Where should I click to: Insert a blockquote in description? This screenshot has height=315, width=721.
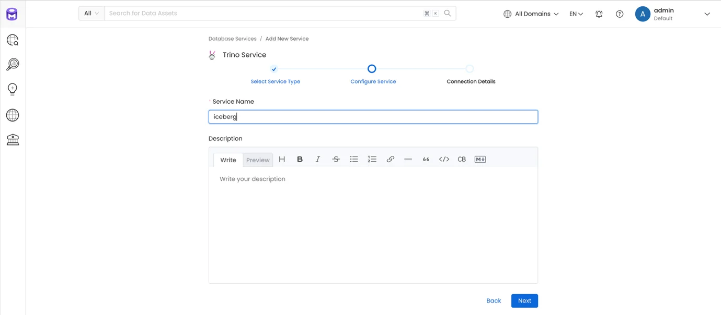pyautogui.click(x=426, y=159)
